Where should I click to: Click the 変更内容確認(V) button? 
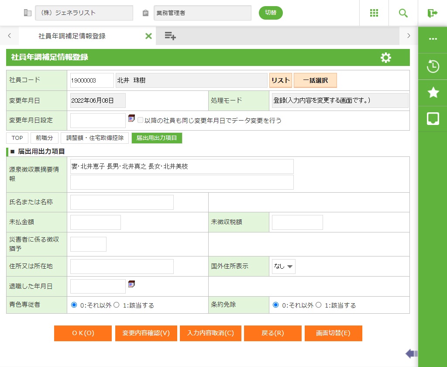[x=146, y=333]
